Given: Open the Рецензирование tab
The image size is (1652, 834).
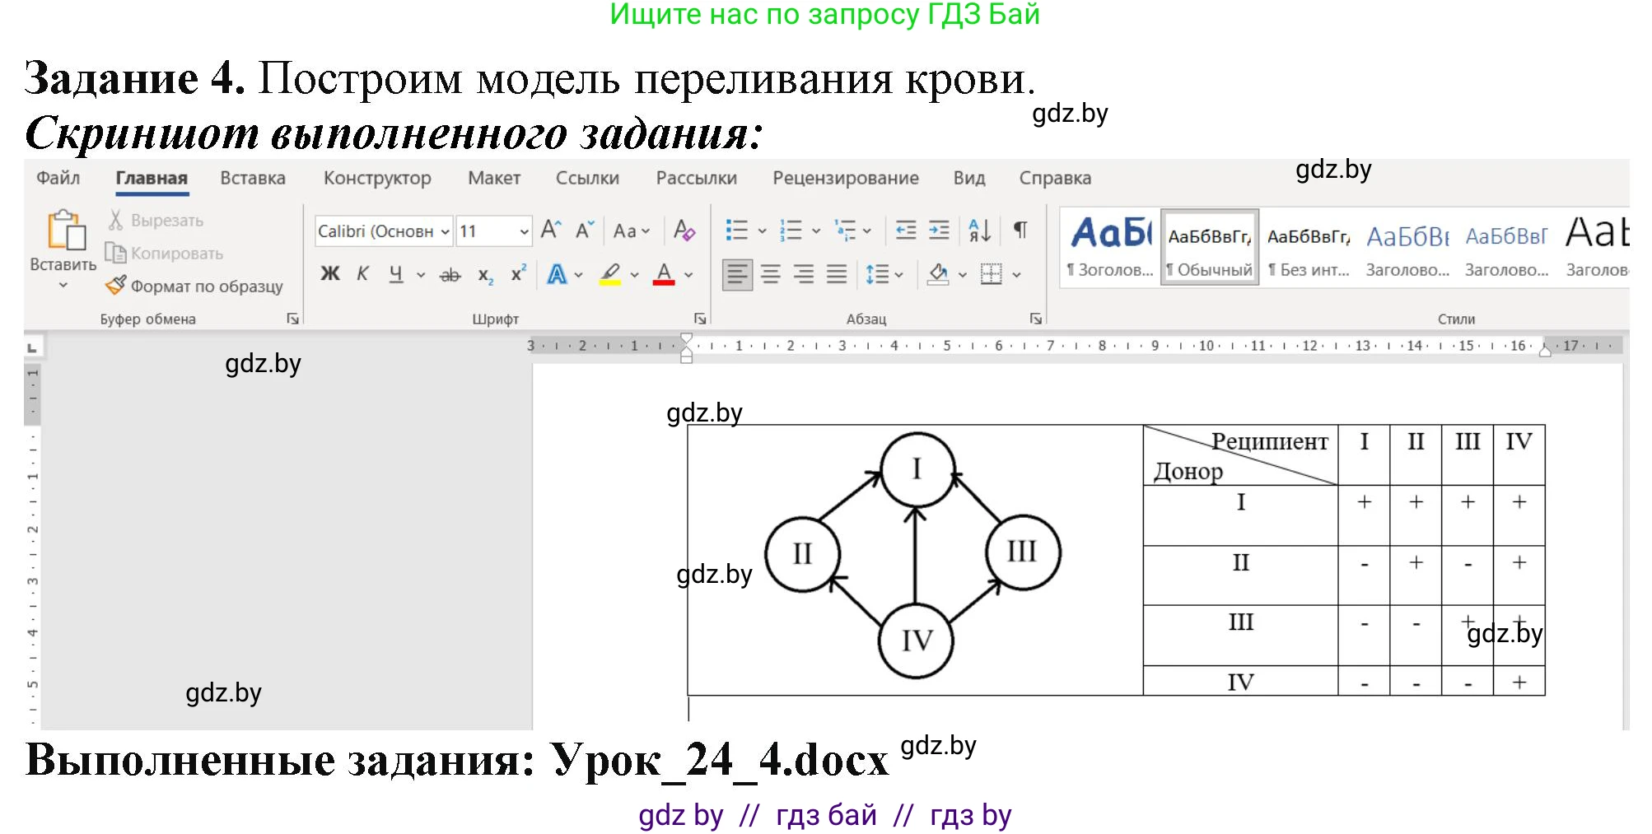Looking at the screenshot, I should [846, 178].
